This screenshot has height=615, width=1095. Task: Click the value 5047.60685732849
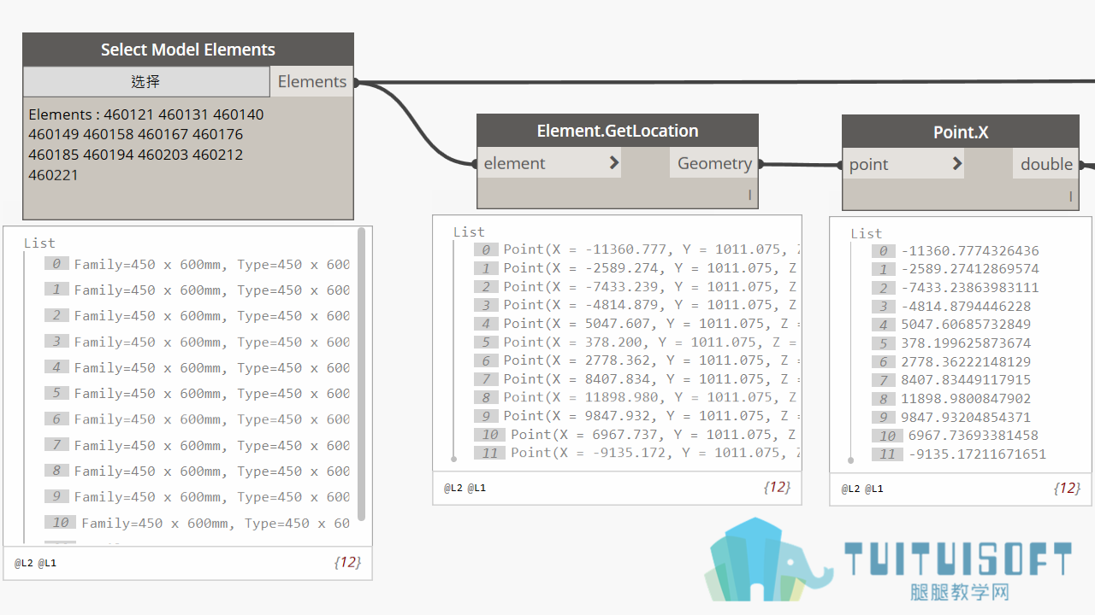point(966,325)
